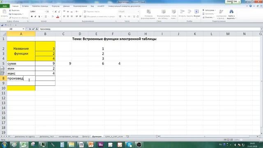The width and height of the screenshot is (263, 148).
Task: Align cell text to bottom
Action: tap(72, 12)
